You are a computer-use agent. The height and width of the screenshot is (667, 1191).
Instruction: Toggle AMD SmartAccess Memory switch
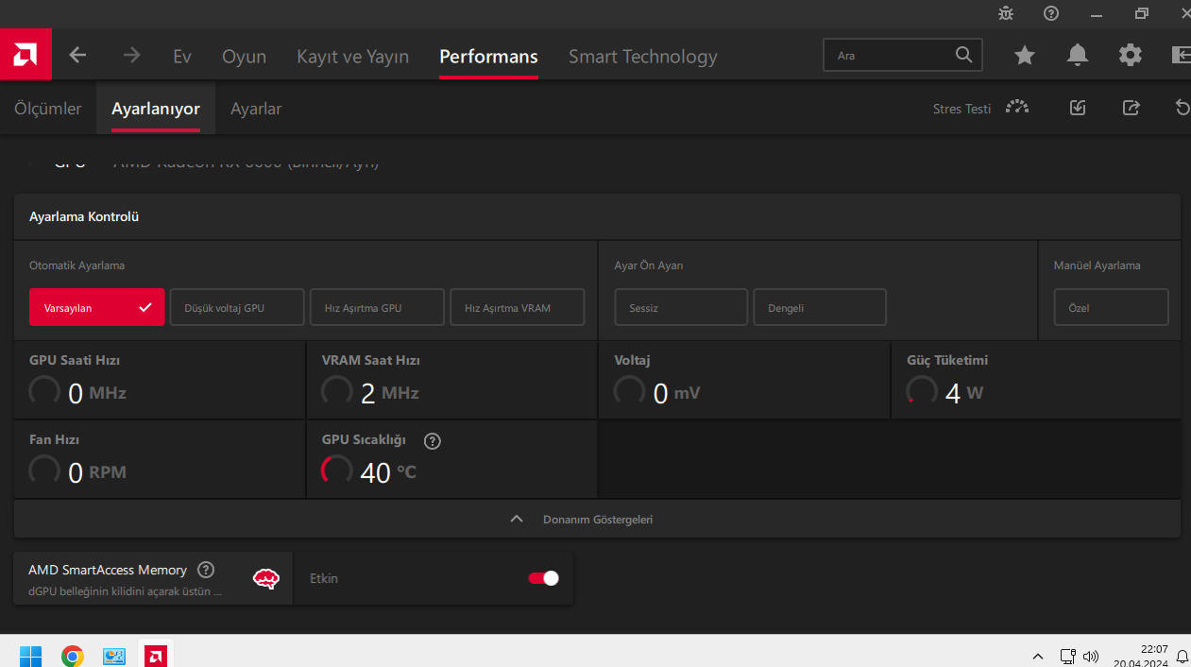[x=544, y=578]
